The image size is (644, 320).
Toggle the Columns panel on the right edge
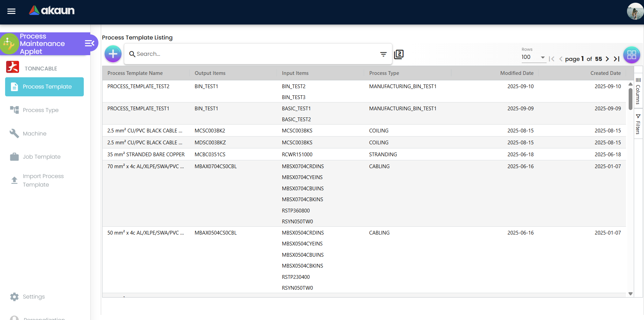[638, 92]
